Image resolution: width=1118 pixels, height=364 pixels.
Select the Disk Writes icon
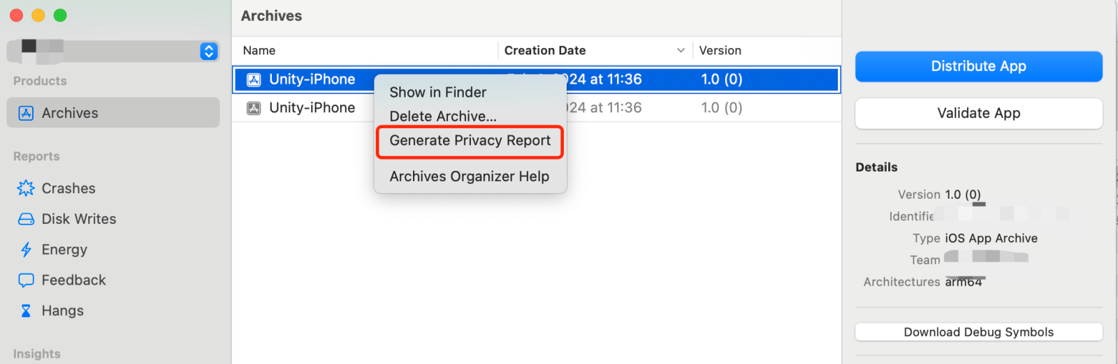[x=26, y=219]
